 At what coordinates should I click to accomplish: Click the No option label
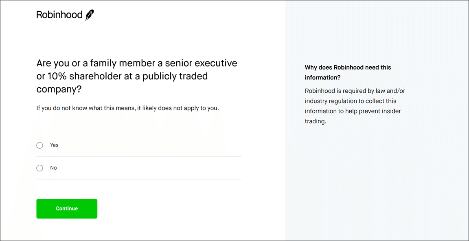pos(53,168)
